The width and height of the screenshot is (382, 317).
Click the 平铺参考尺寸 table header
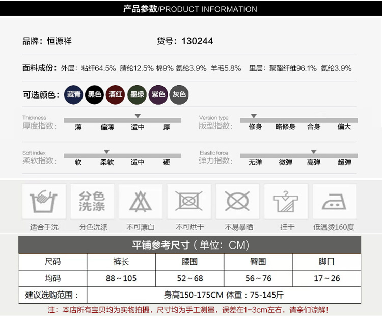point(190,245)
